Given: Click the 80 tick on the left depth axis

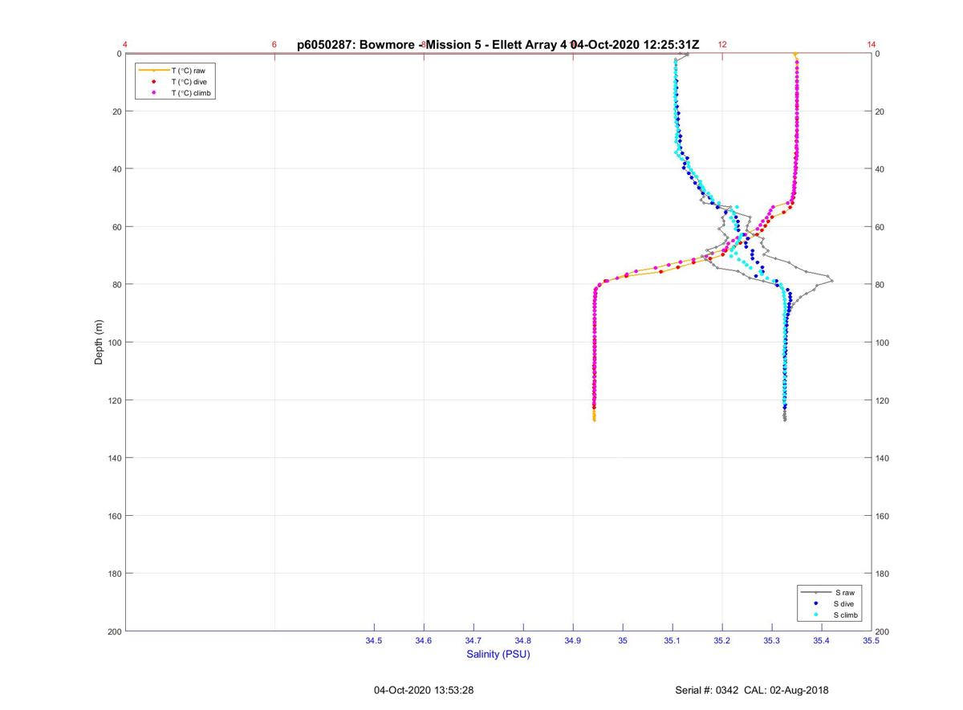Looking at the screenshot, I should click(116, 285).
